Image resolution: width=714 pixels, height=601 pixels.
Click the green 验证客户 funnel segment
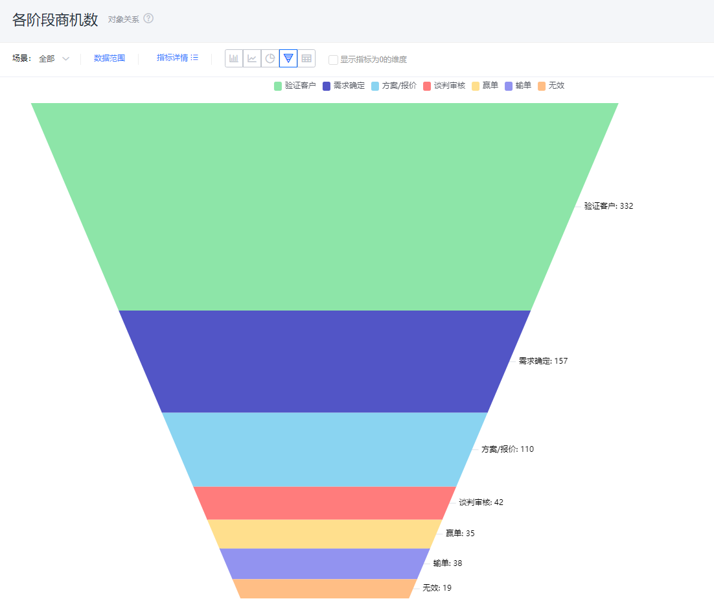point(325,206)
